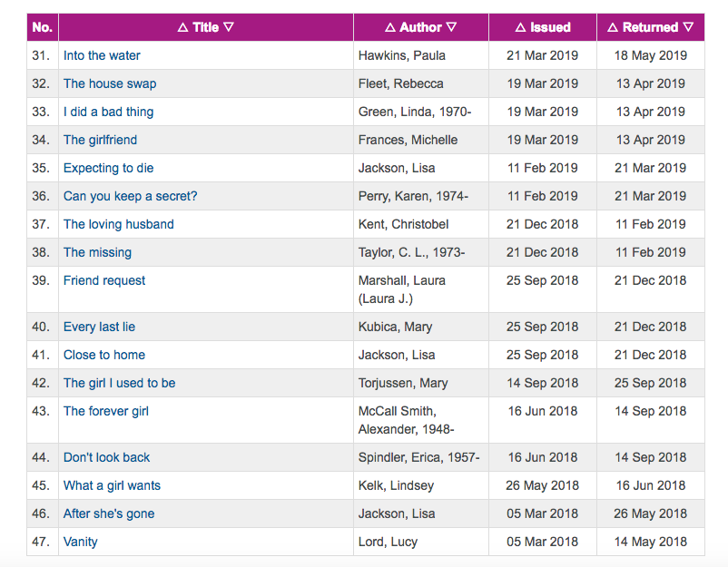Sort Title column descending with down triangle
The width and height of the screenshot is (728, 567).
click(x=229, y=27)
